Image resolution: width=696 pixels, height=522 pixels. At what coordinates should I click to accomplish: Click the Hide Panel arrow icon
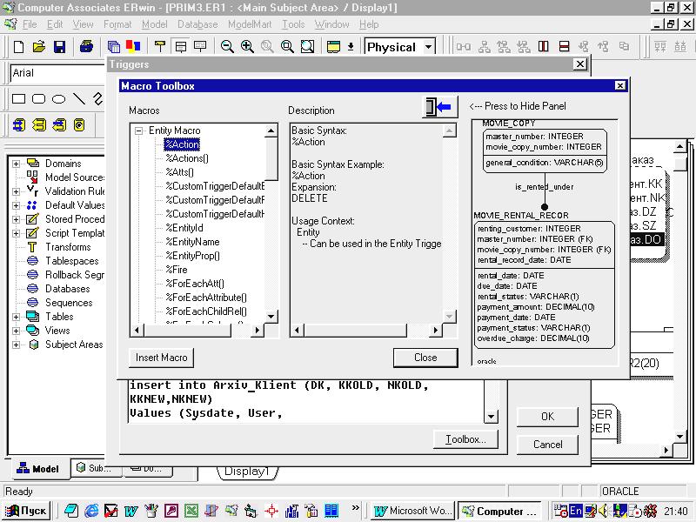click(x=439, y=107)
